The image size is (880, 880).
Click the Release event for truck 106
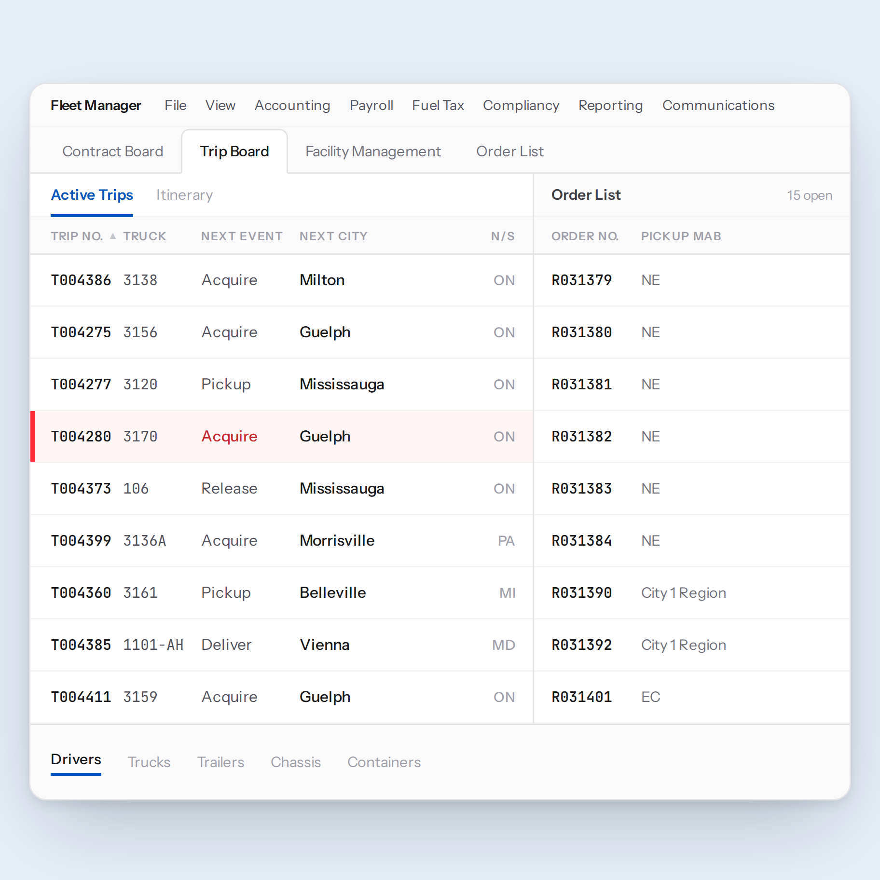coord(229,489)
